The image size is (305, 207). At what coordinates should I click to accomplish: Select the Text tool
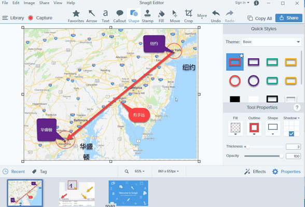[x=105, y=17]
